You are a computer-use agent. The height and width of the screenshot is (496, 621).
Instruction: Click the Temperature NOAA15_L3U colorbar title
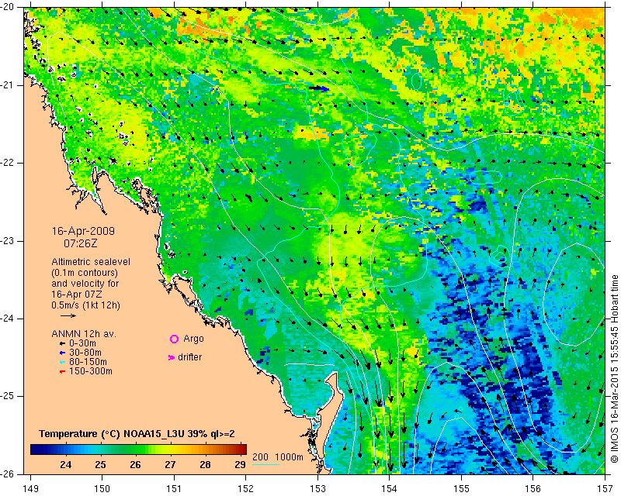[137, 433]
